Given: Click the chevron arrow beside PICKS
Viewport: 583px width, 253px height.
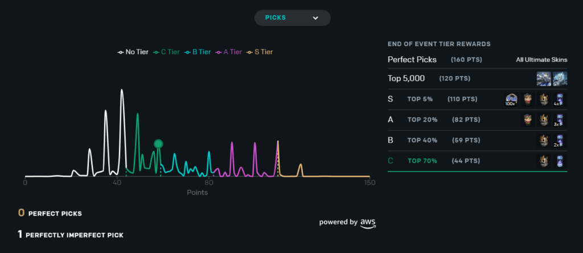Looking at the screenshot, I should pyautogui.click(x=315, y=18).
